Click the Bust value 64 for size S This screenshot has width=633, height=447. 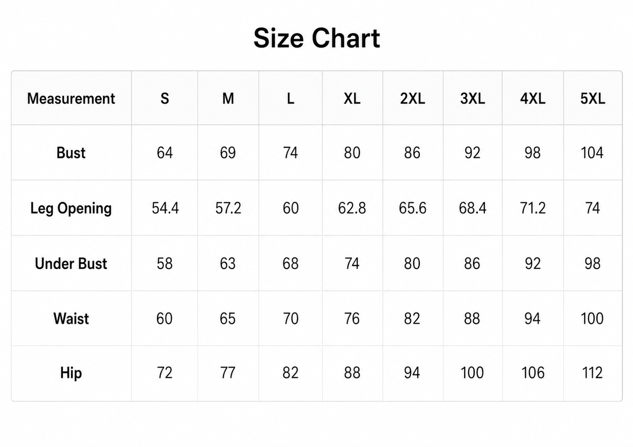[165, 153]
